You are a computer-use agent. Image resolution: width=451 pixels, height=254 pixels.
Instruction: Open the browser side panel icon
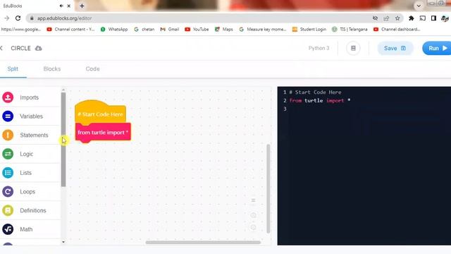[x=433, y=18]
